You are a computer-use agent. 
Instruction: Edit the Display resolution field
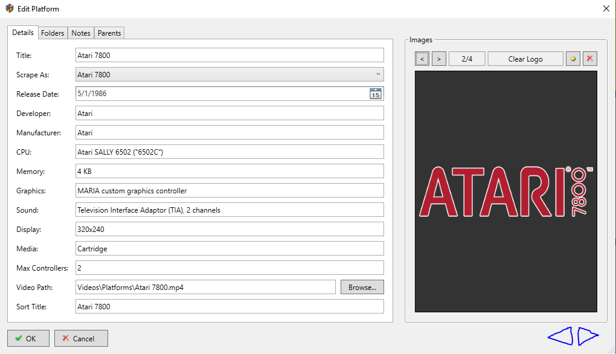point(229,229)
